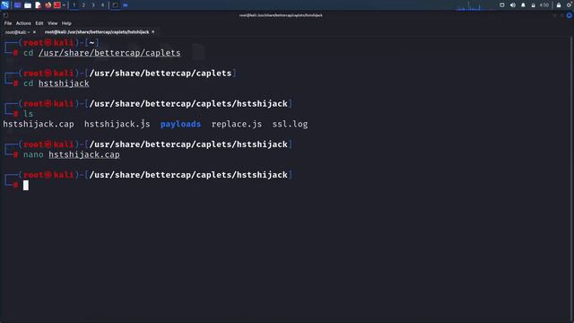Screen dimensions: 574x323
Task: Click the terminal cursor at the last prompt
Action: [26, 186]
